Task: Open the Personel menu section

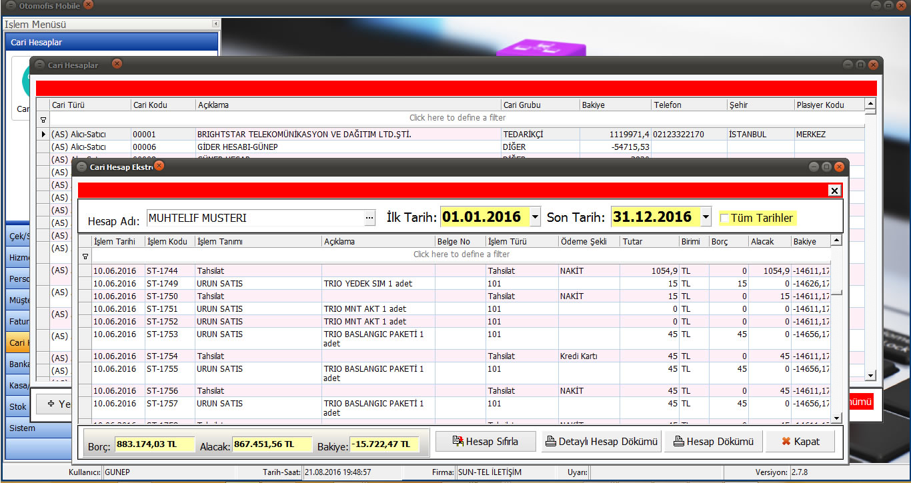Action: (18, 278)
